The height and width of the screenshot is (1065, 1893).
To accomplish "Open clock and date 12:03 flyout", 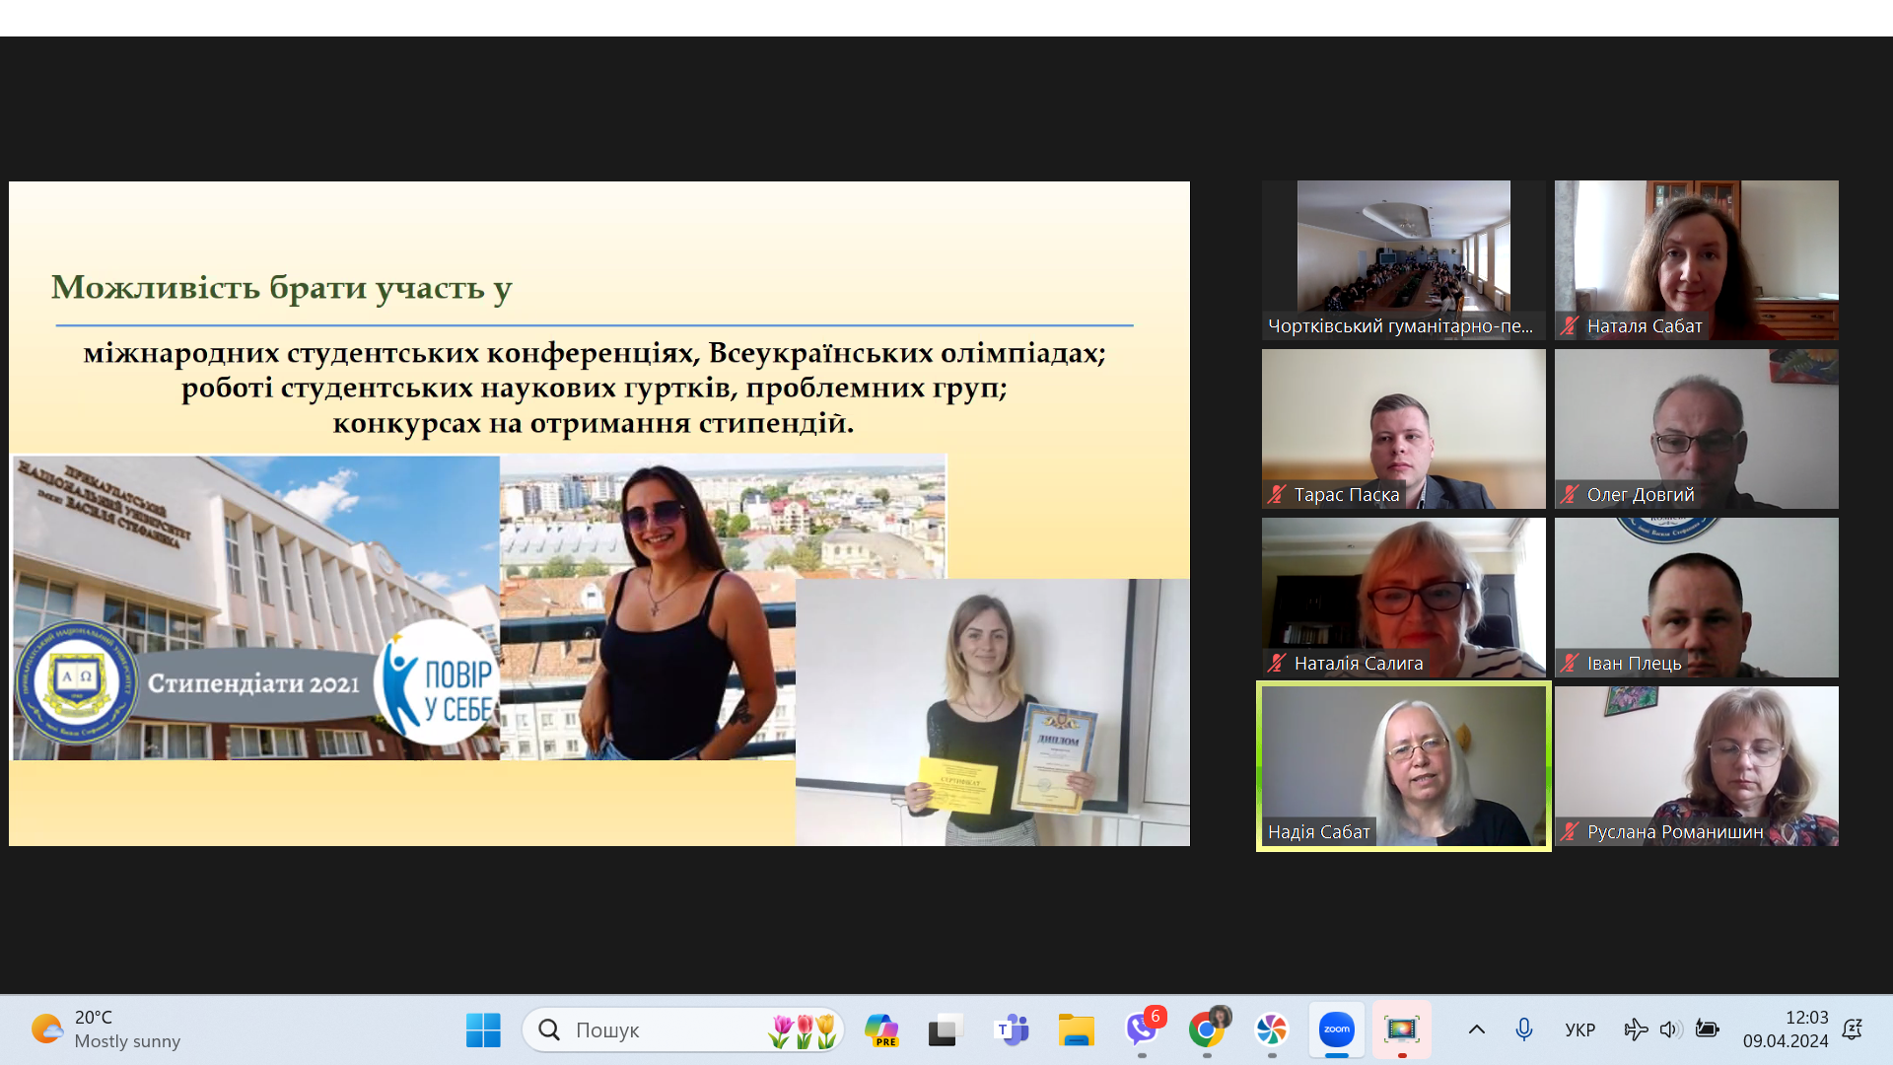I will (x=1785, y=1029).
